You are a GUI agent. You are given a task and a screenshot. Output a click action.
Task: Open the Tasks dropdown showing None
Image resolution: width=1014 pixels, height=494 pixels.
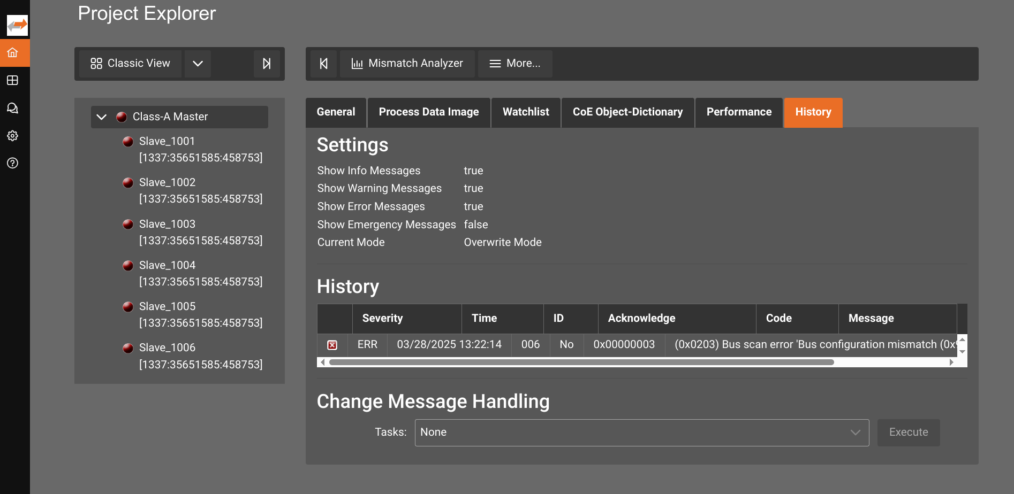pyautogui.click(x=641, y=433)
